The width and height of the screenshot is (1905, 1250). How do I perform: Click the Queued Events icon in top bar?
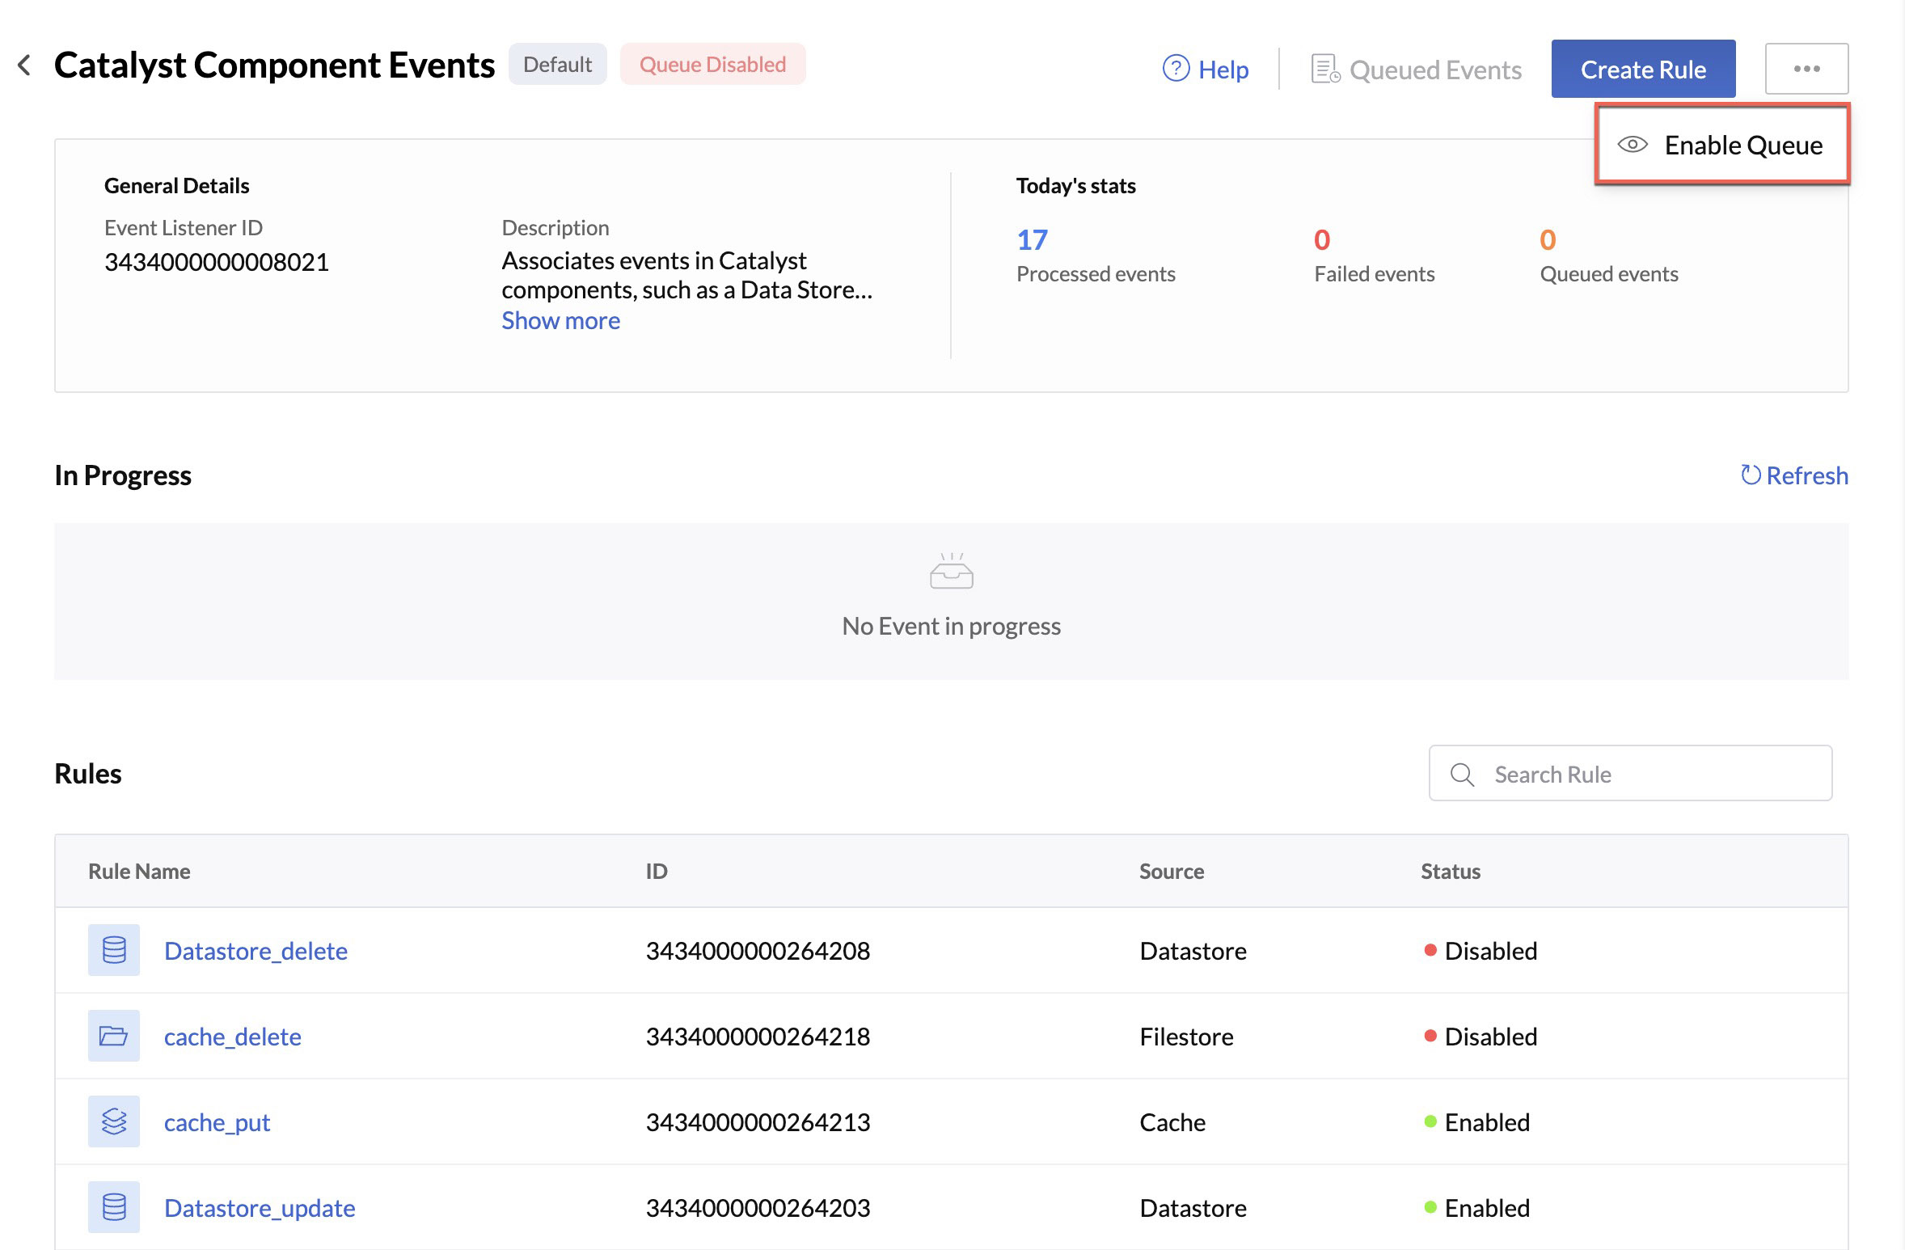coord(1320,64)
